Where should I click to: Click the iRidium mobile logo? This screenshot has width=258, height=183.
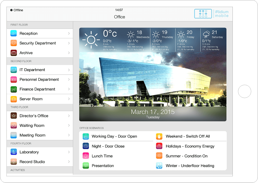point(211,14)
